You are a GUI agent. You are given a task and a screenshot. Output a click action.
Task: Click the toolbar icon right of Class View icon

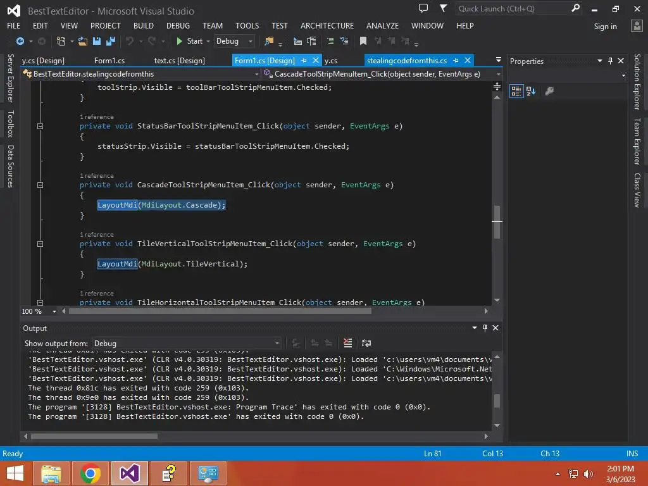tap(311, 41)
